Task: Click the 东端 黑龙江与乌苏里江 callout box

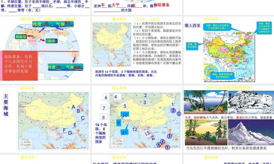Action: point(264,28)
